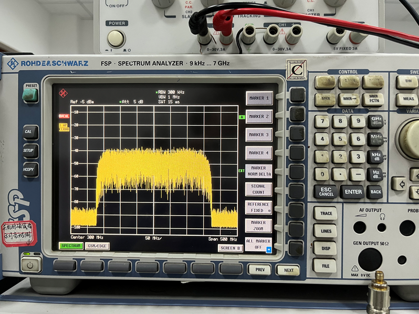Tap the 3 digit key
419x314 pixels.
358,157
